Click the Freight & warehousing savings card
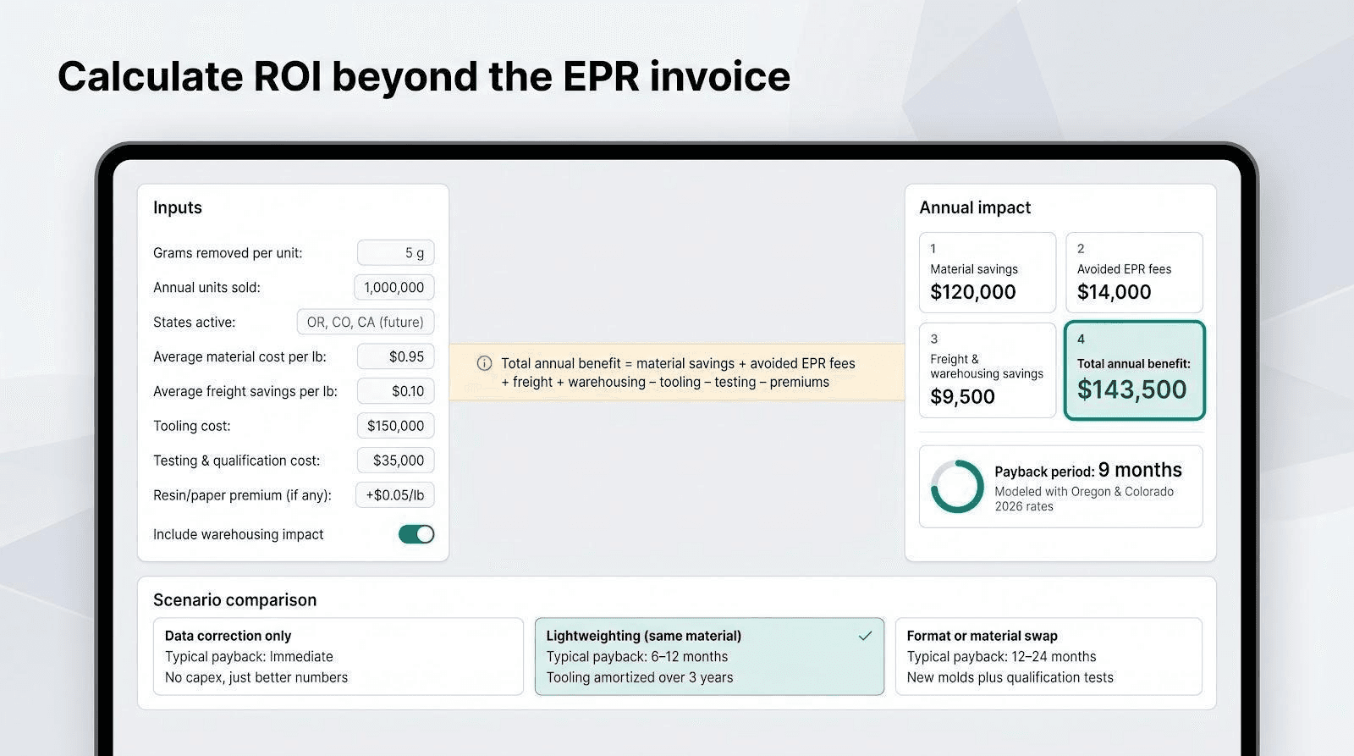The image size is (1354, 756). pyautogui.click(x=988, y=370)
